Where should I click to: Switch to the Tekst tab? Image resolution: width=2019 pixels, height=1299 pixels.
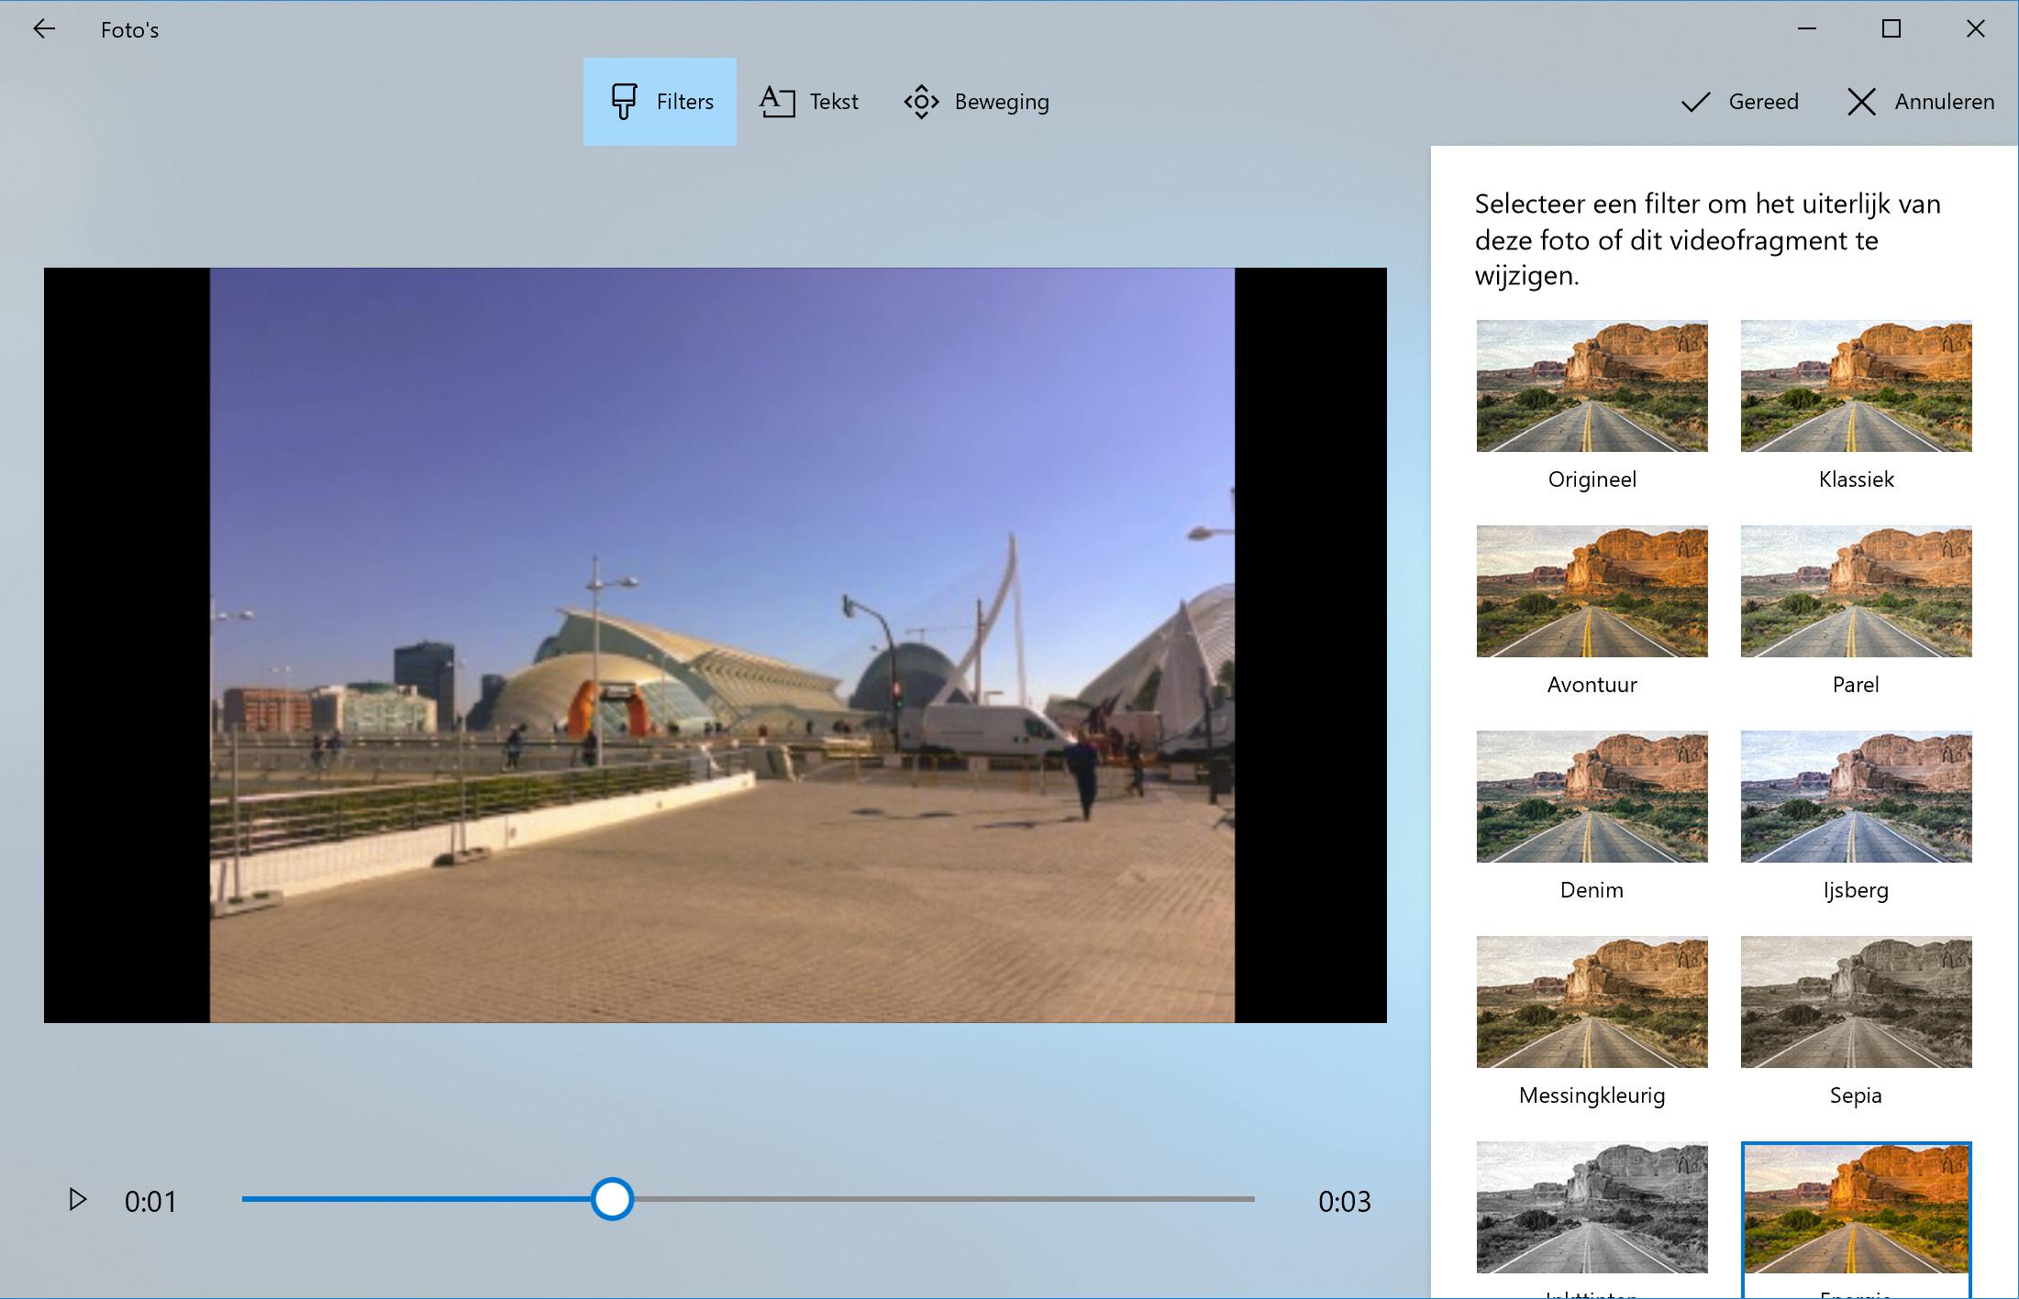pyautogui.click(x=809, y=102)
